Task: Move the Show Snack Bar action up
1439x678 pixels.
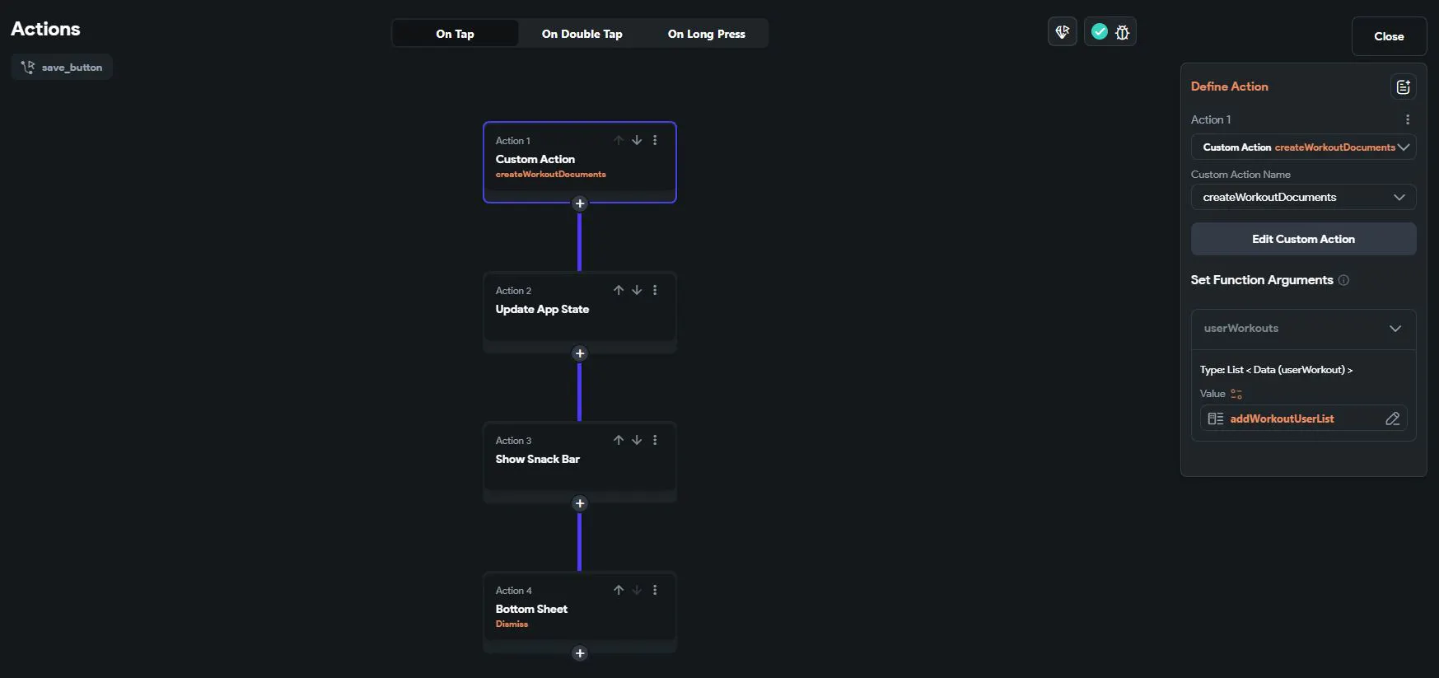Action: (619, 440)
